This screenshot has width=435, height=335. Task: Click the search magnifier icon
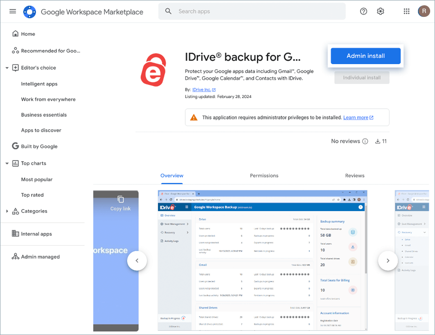pyautogui.click(x=168, y=12)
